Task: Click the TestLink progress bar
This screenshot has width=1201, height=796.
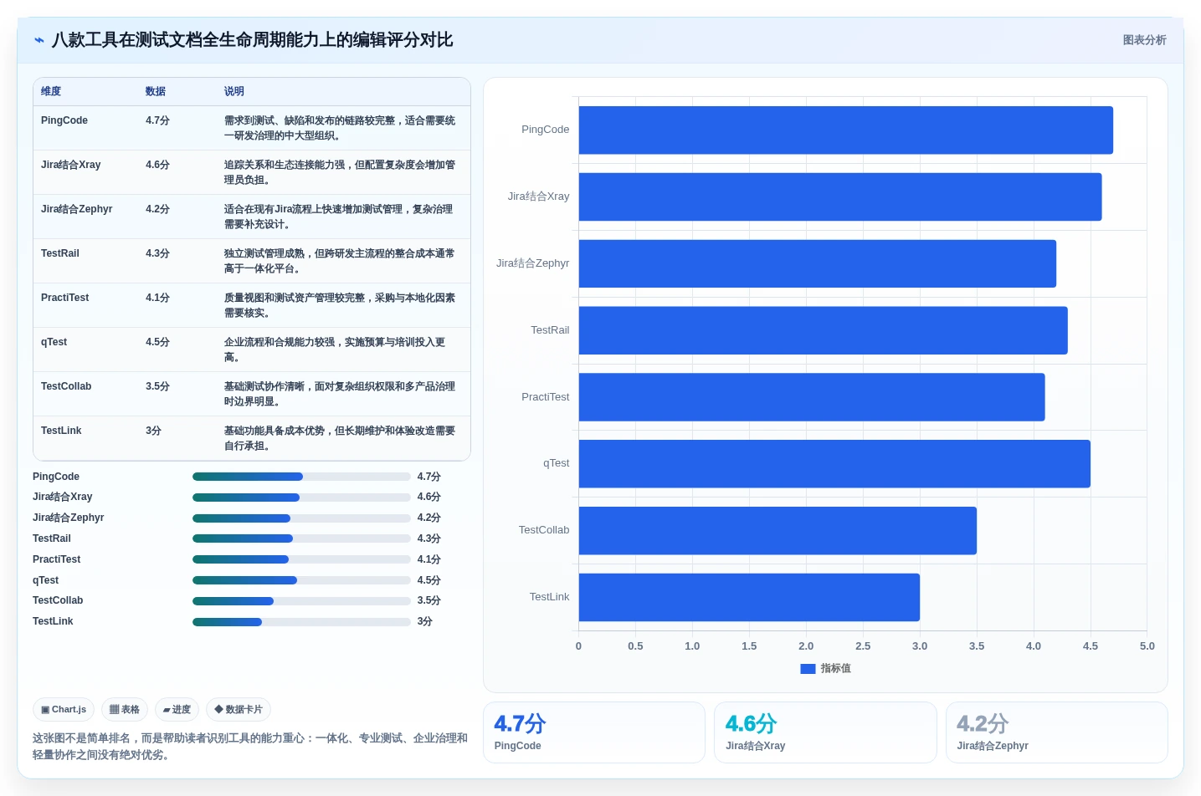Action: [301, 622]
